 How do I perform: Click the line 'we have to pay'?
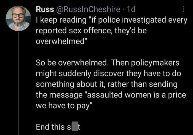[64, 106]
